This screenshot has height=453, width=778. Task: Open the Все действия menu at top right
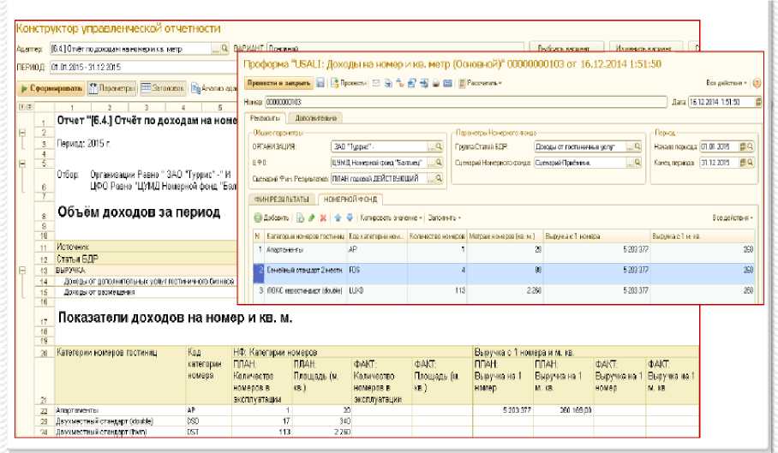pos(727,83)
